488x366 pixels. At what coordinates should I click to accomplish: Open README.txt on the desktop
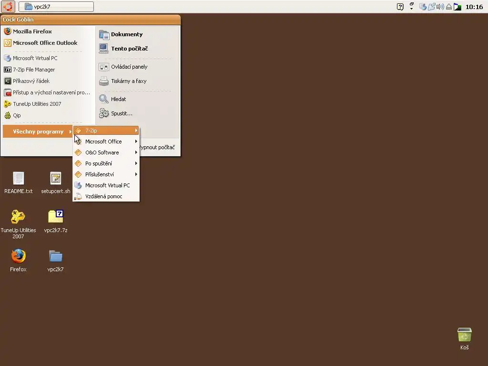click(x=19, y=183)
